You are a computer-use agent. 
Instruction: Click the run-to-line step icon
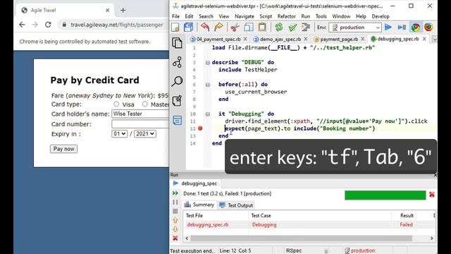pos(402,28)
